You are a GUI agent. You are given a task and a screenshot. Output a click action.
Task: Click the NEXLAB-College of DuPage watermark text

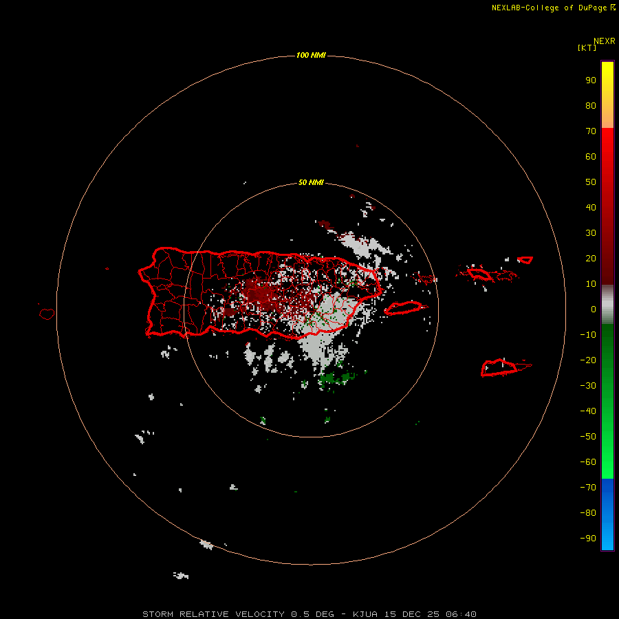(553, 8)
